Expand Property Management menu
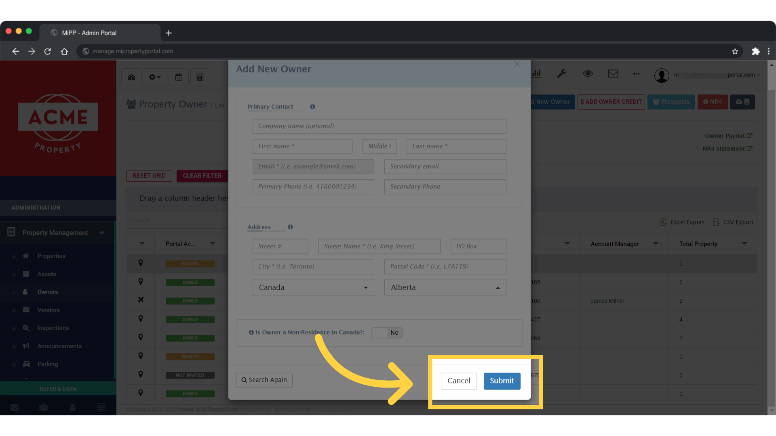The image size is (776, 436). coord(57,233)
